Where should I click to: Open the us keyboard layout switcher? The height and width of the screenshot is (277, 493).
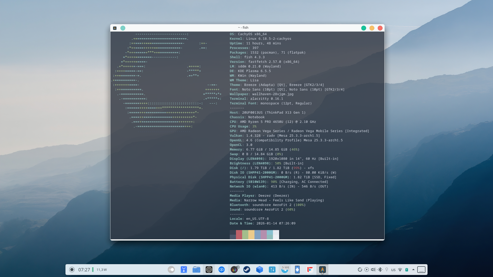point(393,270)
